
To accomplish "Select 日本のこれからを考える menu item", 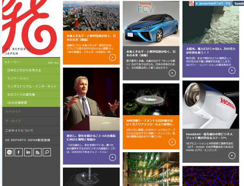I will [x=31, y=70].
